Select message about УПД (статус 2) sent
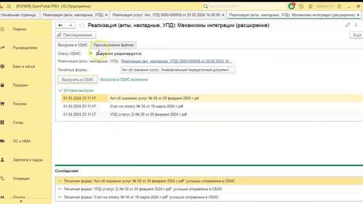Viewport: 363px width, 204px height. pyautogui.click(x=209, y=189)
